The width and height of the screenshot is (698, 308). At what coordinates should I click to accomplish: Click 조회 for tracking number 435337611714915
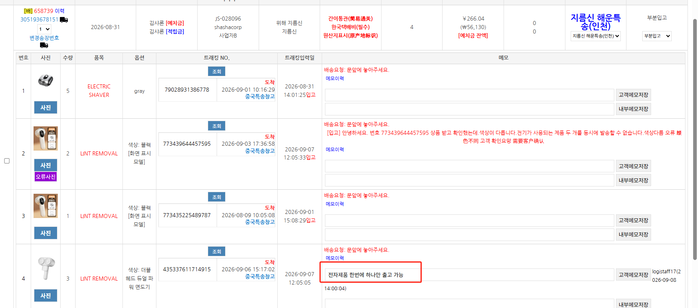(x=217, y=251)
